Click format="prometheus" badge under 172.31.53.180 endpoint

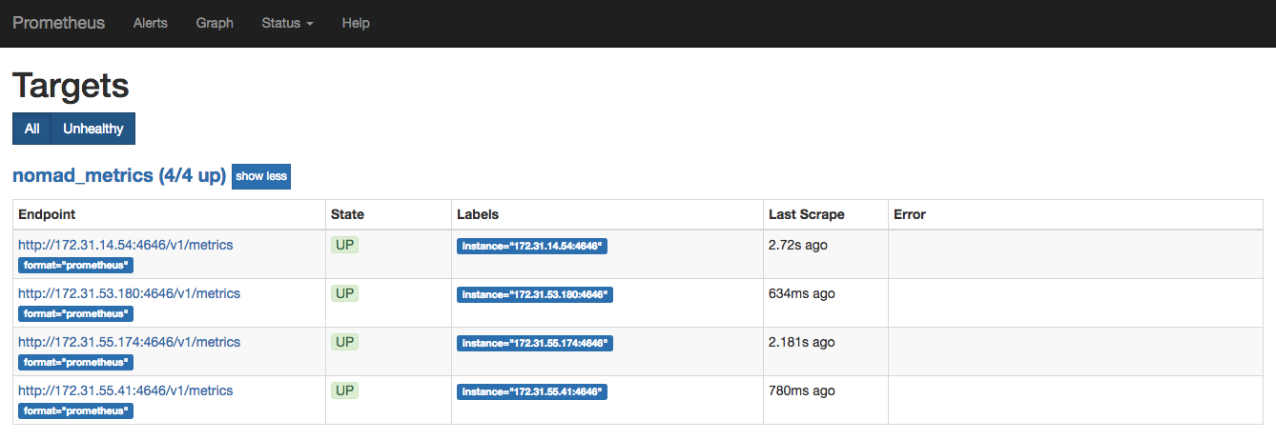point(75,313)
